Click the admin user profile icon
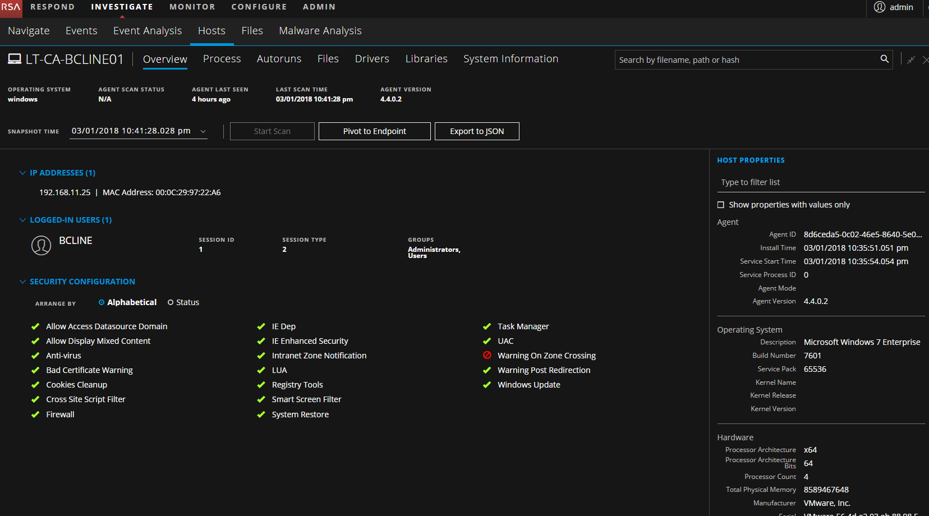Image resolution: width=929 pixels, height=516 pixels. [x=879, y=7]
